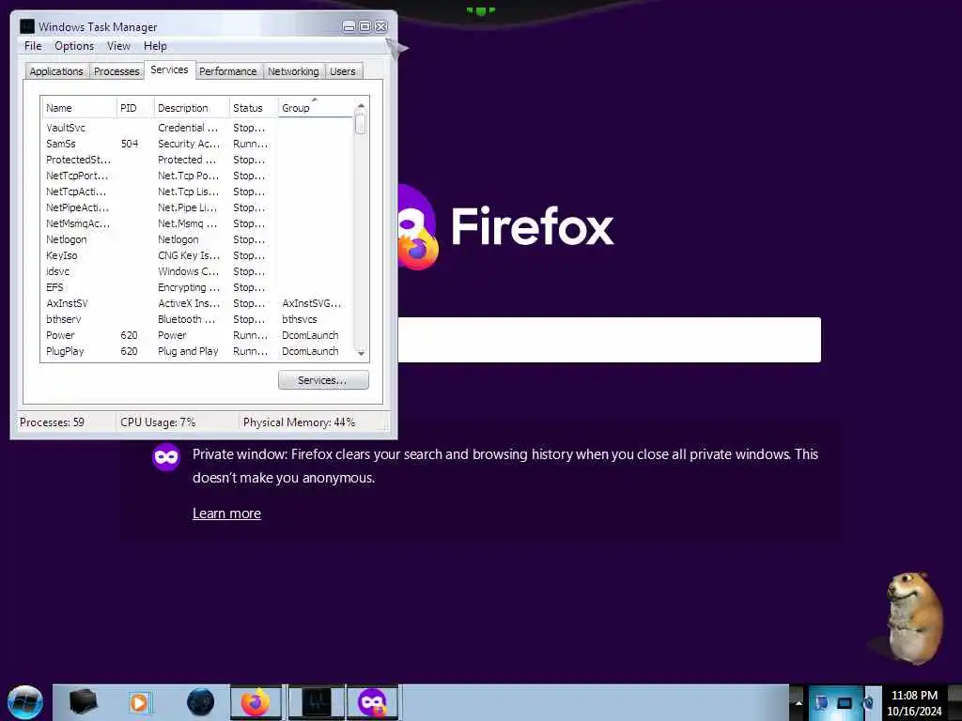Click the Firefox logo on the page
The image size is (962, 721).
coord(417,227)
